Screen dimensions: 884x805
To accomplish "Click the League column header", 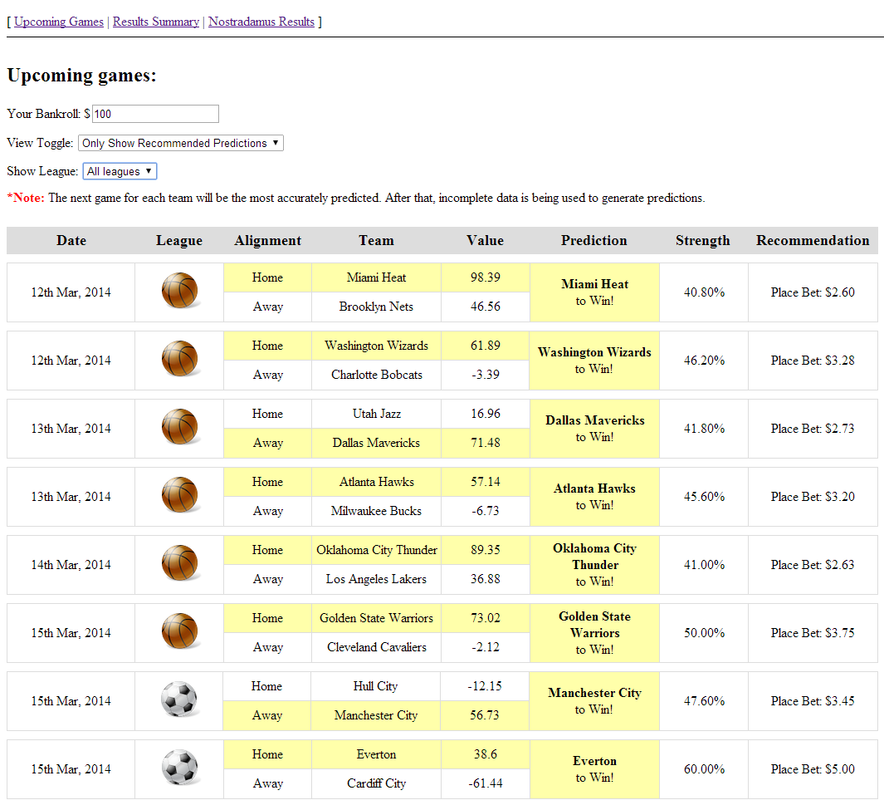I will click(179, 241).
